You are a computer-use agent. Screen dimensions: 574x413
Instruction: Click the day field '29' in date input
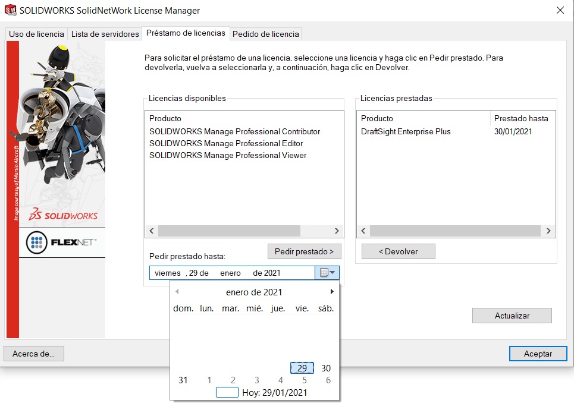(193, 273)
